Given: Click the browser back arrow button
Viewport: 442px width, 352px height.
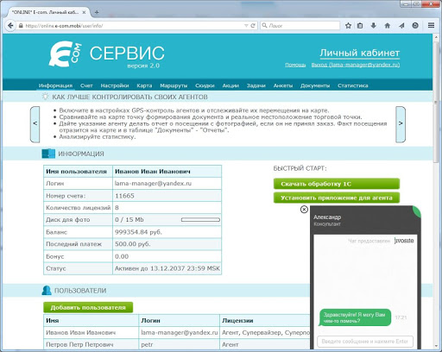Looking at the screenshot, I should point(10,26).
